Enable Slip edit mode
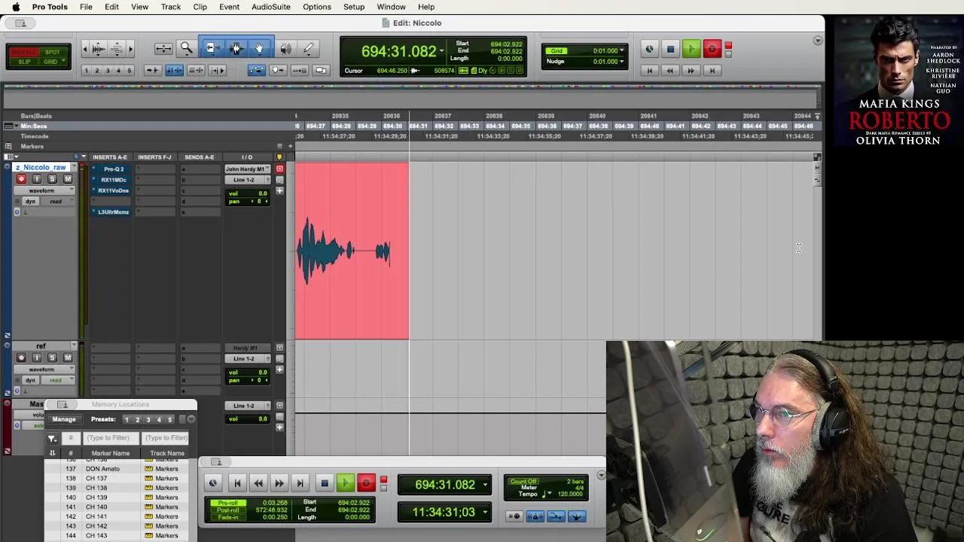Image resolution: width=964 pixels, height=542 pixels. tap(25, 62)
